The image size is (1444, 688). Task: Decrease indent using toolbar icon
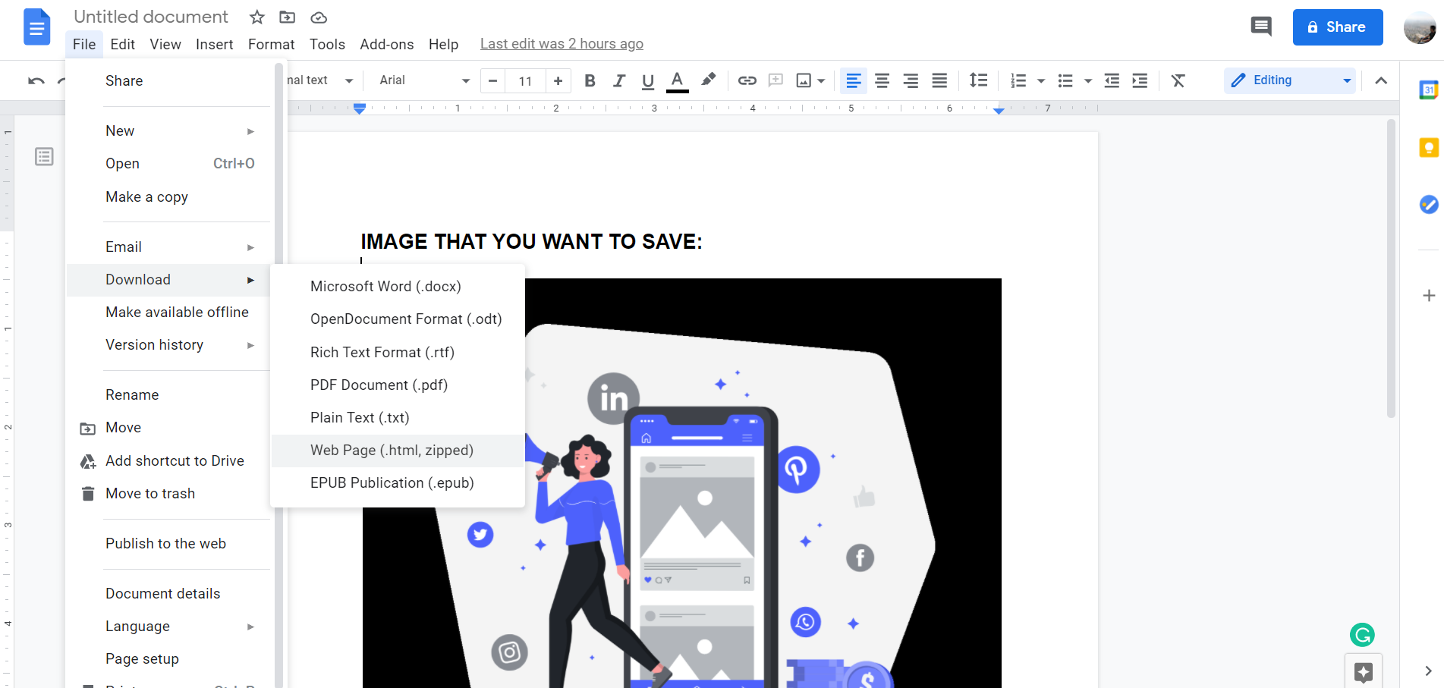tap(1112, 80)
